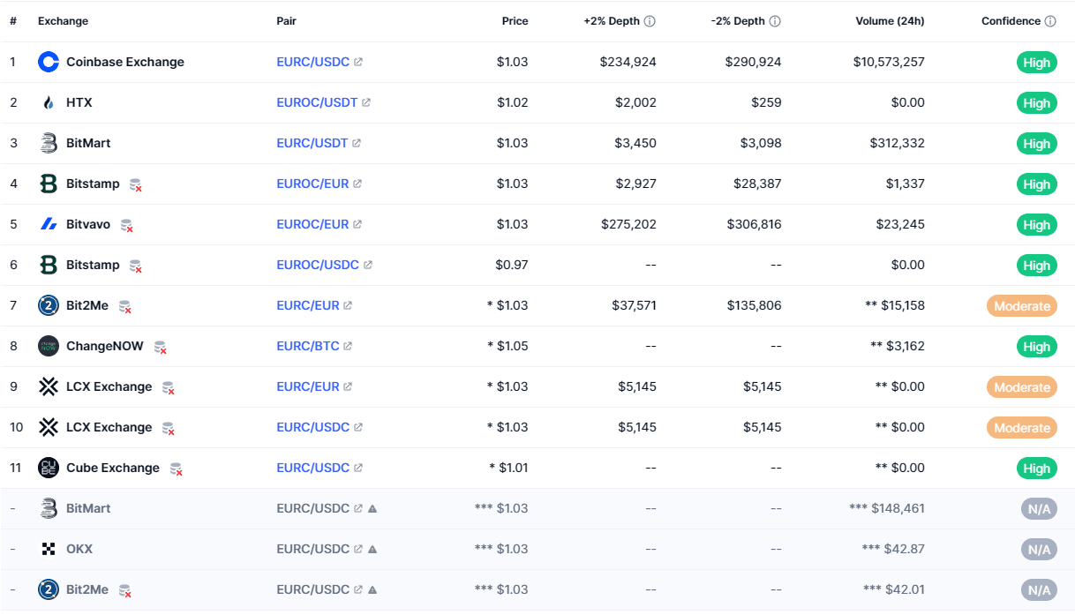1075x615 pixels.
Task: Open the LCX Exchange EURC/EUR row name
Action: (x=109, y=386)
